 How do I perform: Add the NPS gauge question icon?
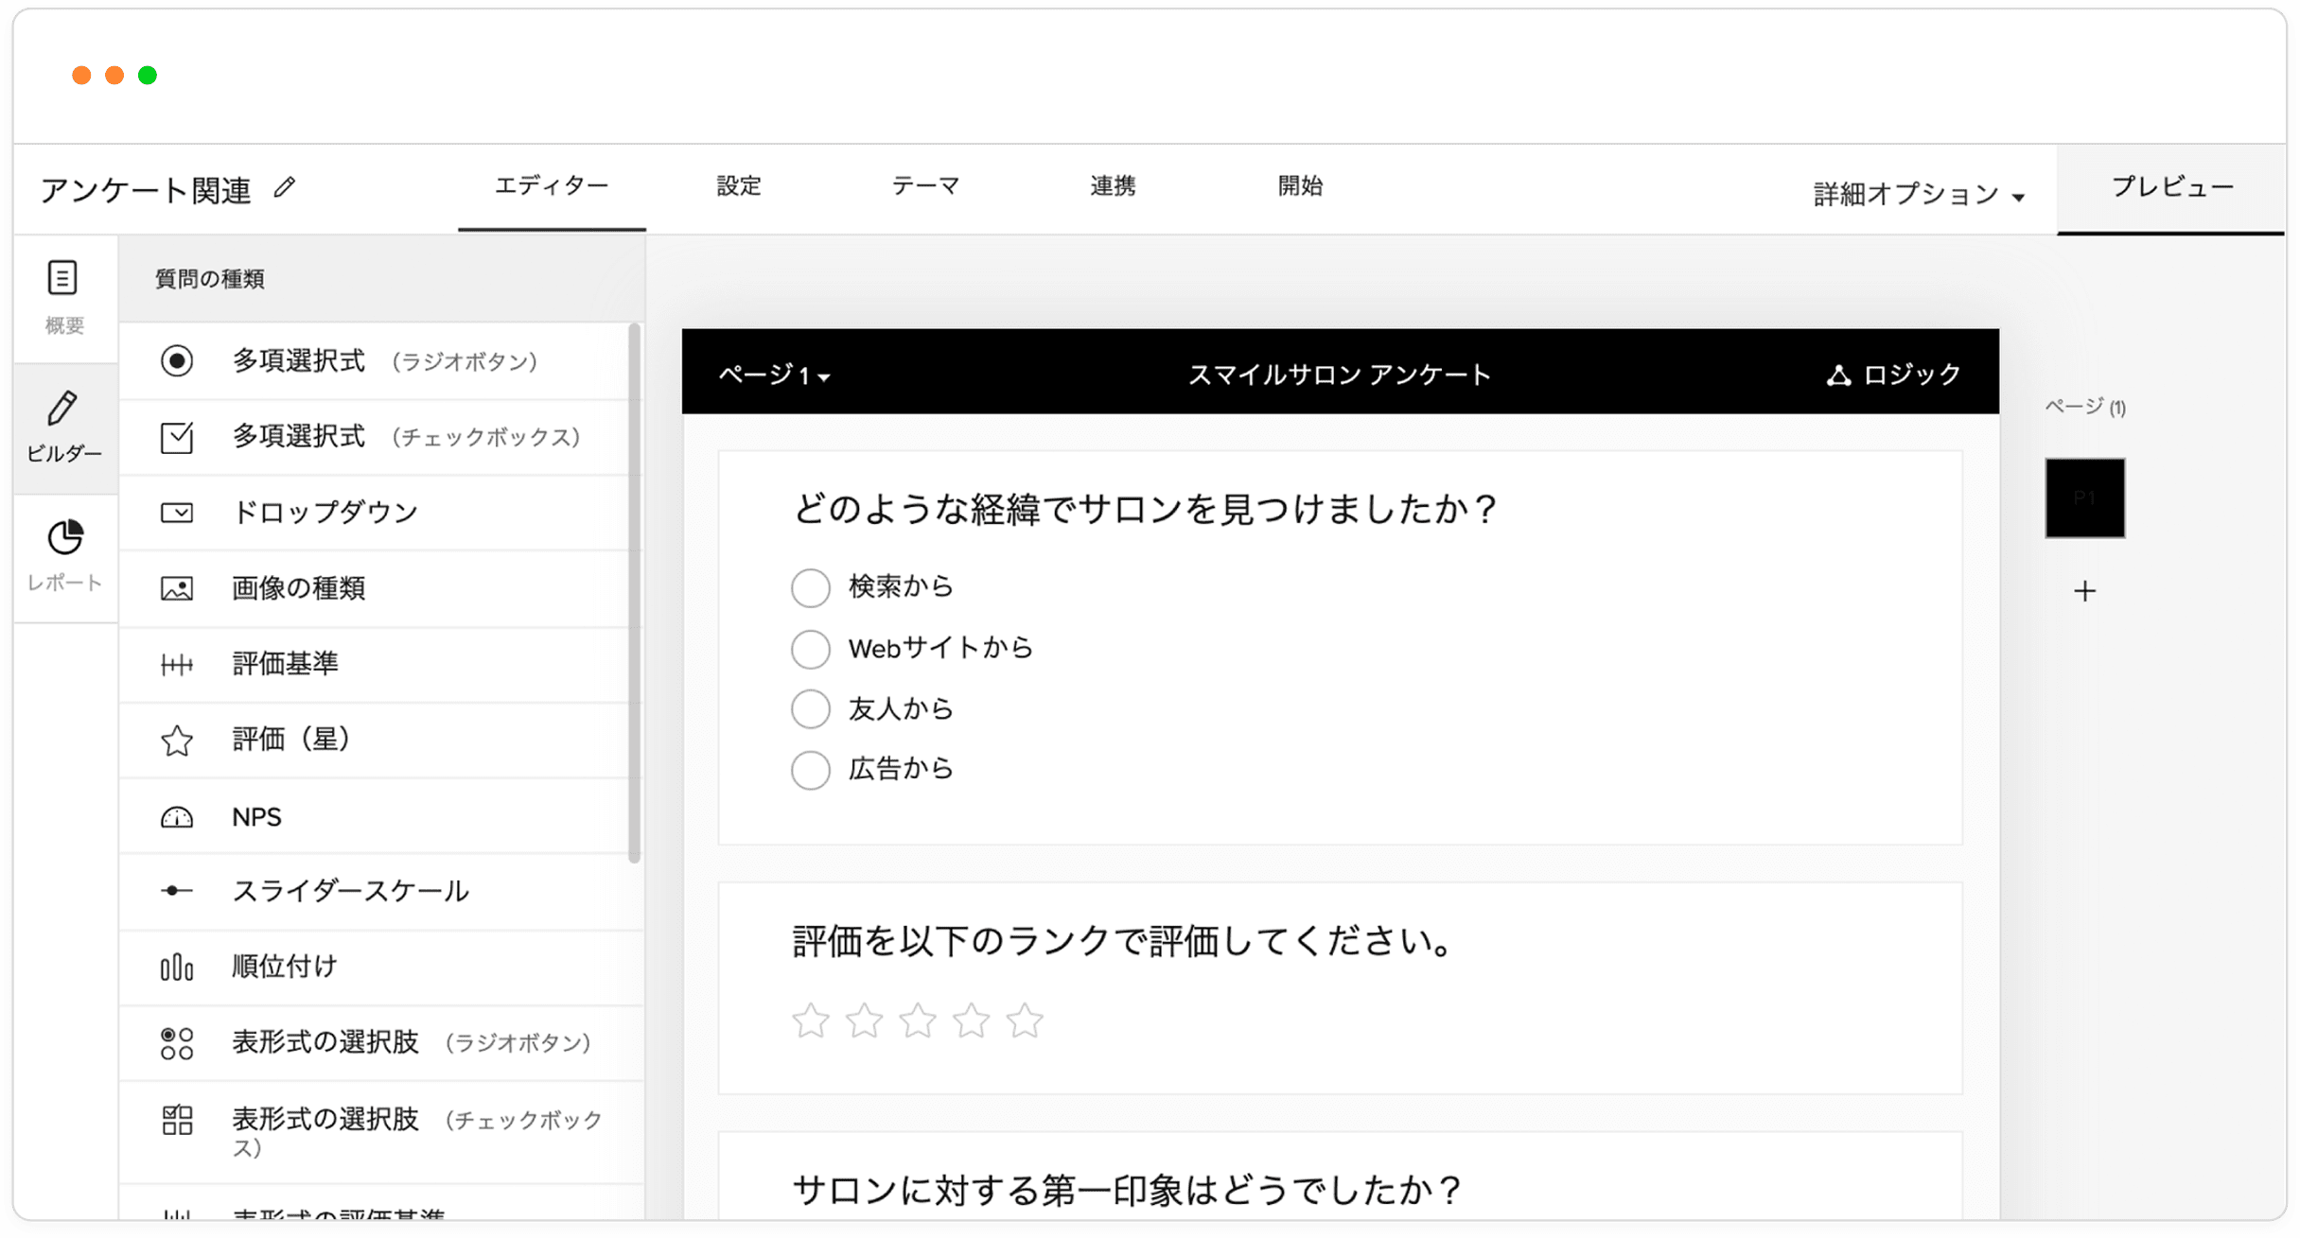177,817
